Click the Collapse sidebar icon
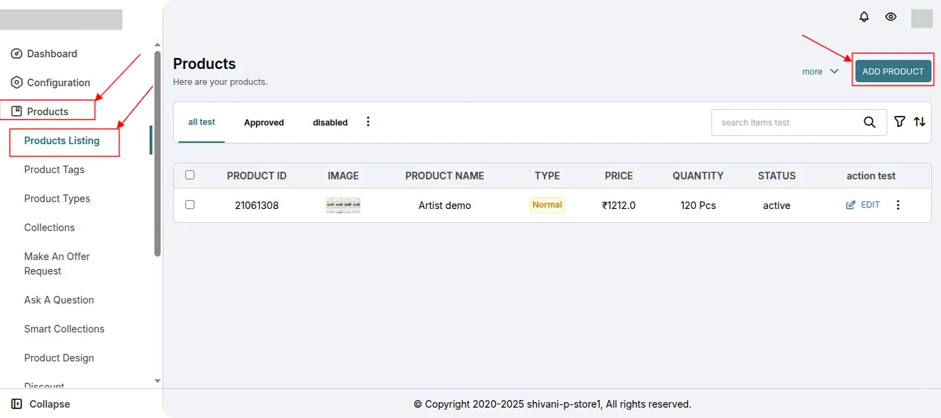 (17, 404)
